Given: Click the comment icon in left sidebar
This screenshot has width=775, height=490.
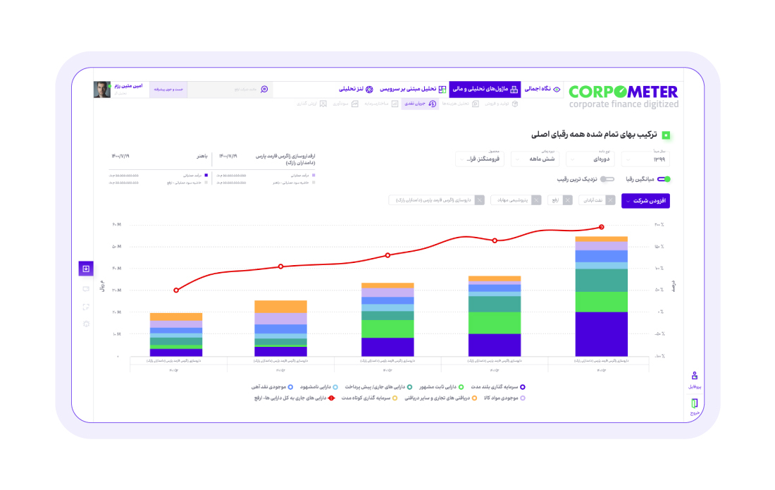Looking at the screenshot, I should pyautogui.click(x=86, y=288).
